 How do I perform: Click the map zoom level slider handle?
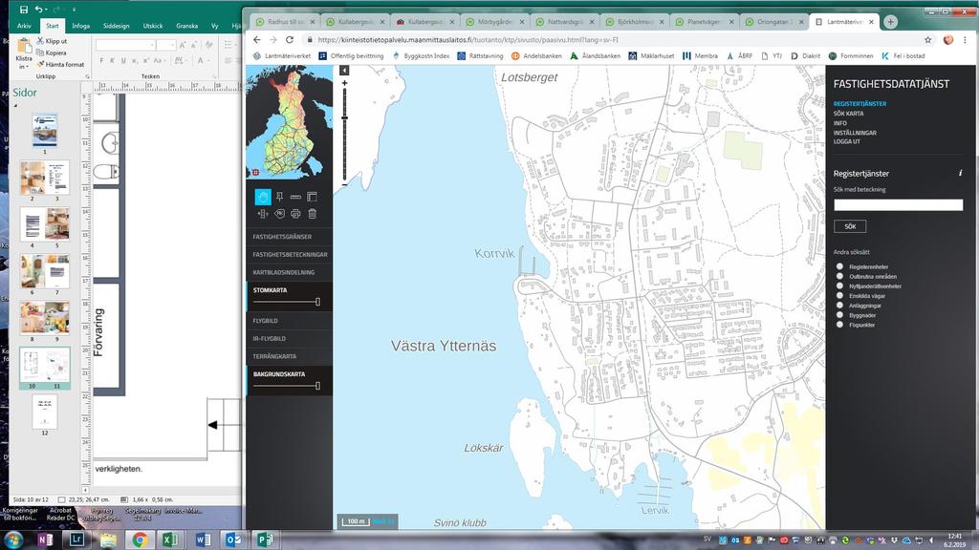[344, 117]
